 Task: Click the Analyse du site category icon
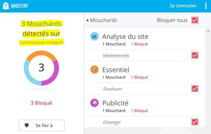click(x=95, y=36)
